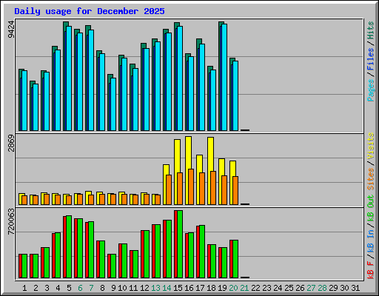The height and width of the screenshot is (296, 379).
Task: Click the blue "kB In" legend text
Action: point(371,241)
